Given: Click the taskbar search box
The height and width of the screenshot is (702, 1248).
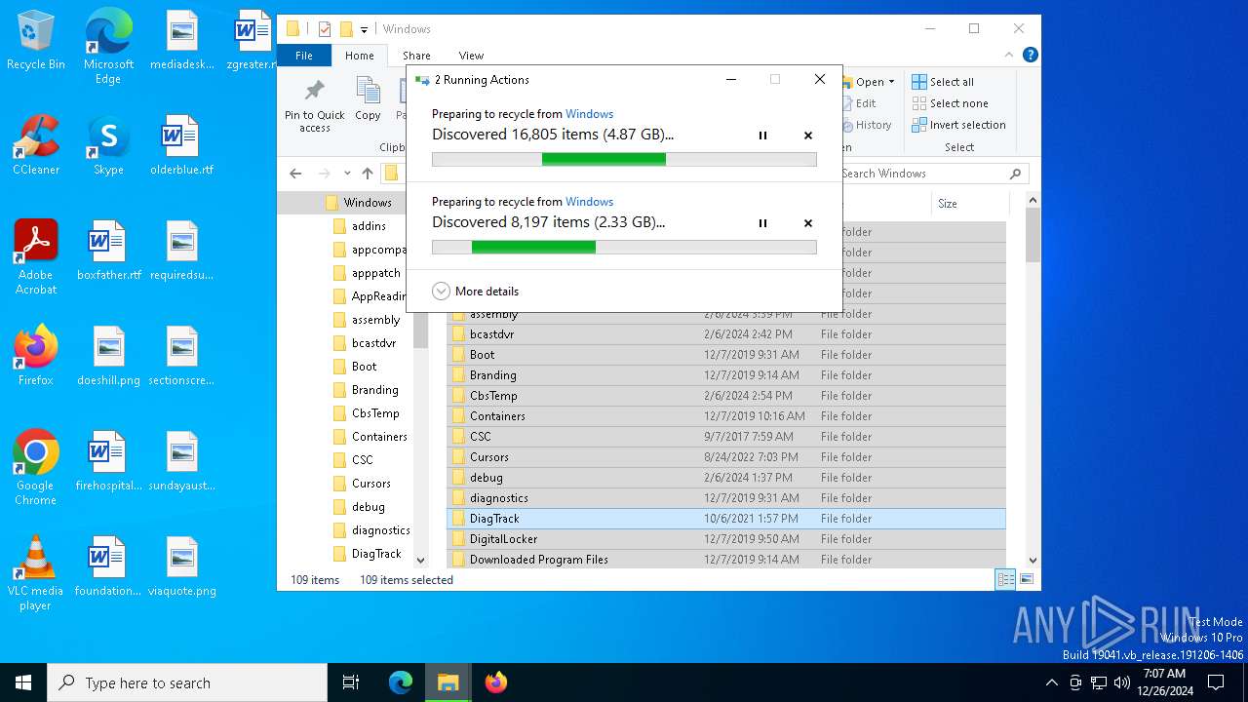Looking at the screenshot, I should (187, 682).
